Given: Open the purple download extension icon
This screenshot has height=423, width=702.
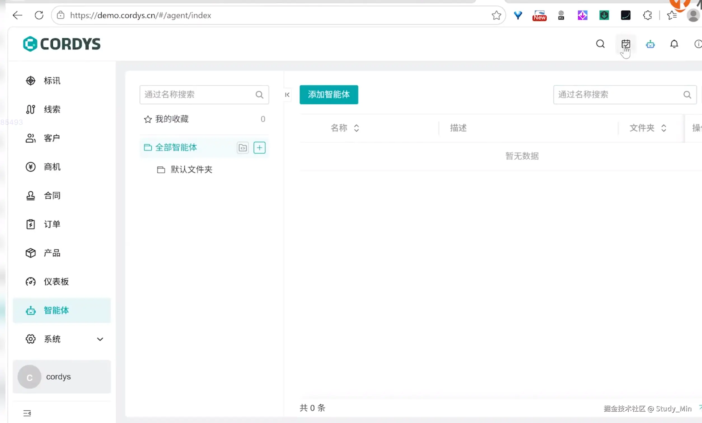Looking at the screenshot, I should [x=582, y=15].
